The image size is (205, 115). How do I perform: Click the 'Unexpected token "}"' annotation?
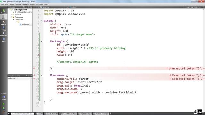(x=185, y=68)
